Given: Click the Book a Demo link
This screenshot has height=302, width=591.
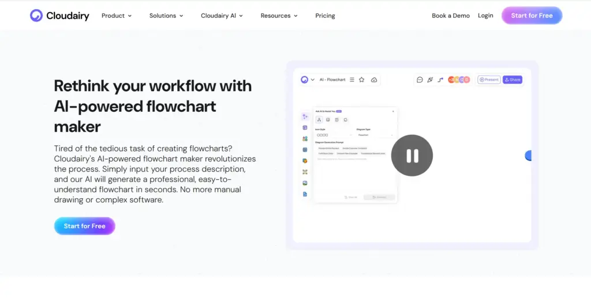Looking at the screenshot, I should 451,16.
